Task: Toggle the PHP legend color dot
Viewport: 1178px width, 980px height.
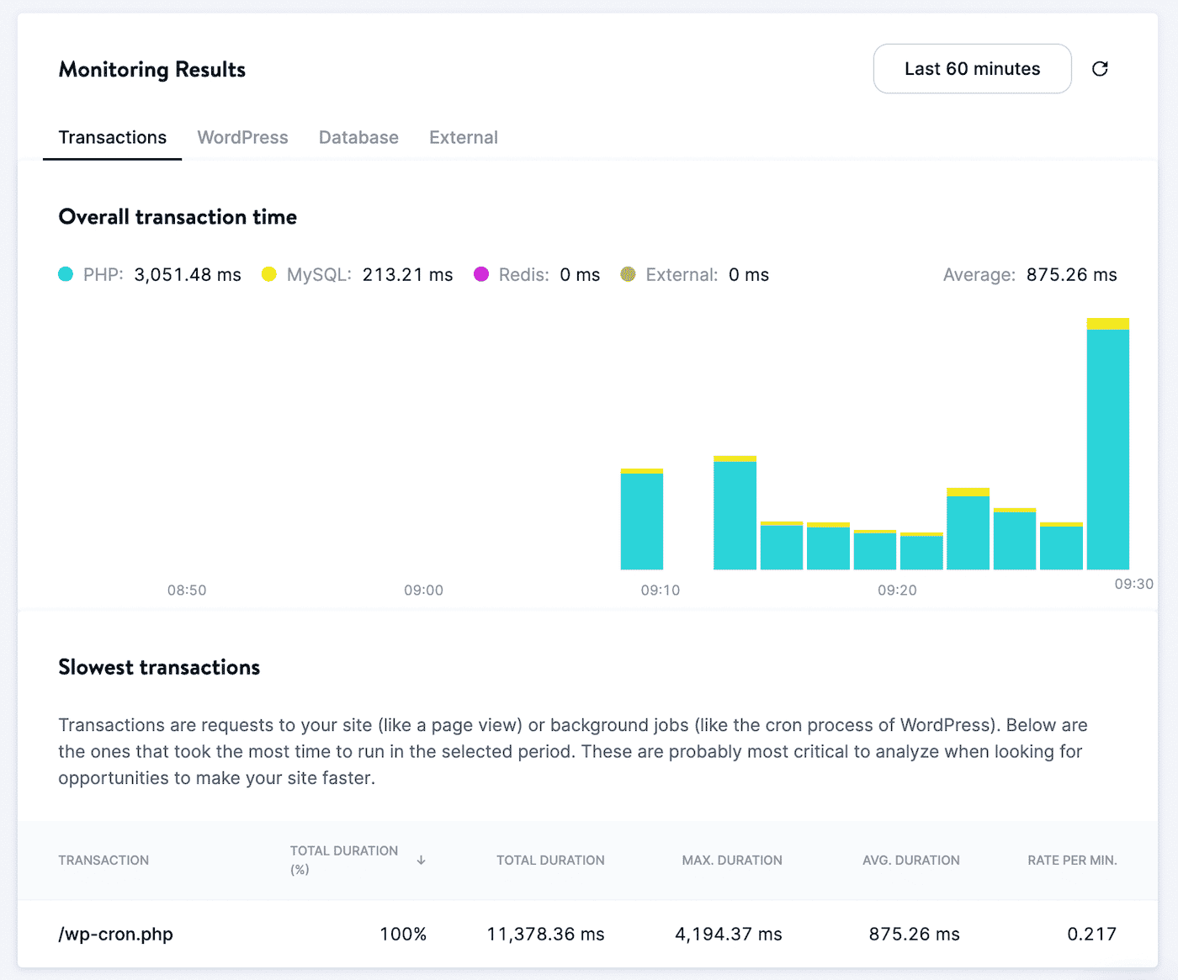Action: click(x=66, y=274)
